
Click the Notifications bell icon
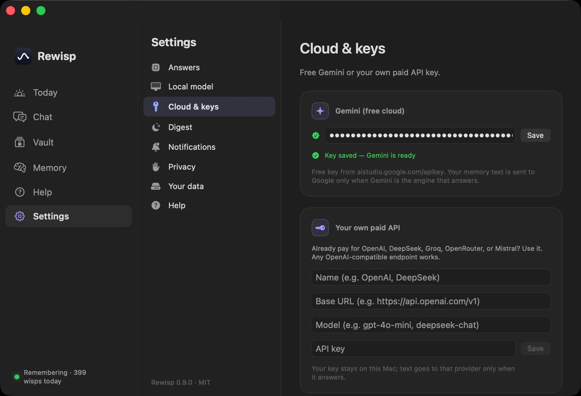click(156, 147)
